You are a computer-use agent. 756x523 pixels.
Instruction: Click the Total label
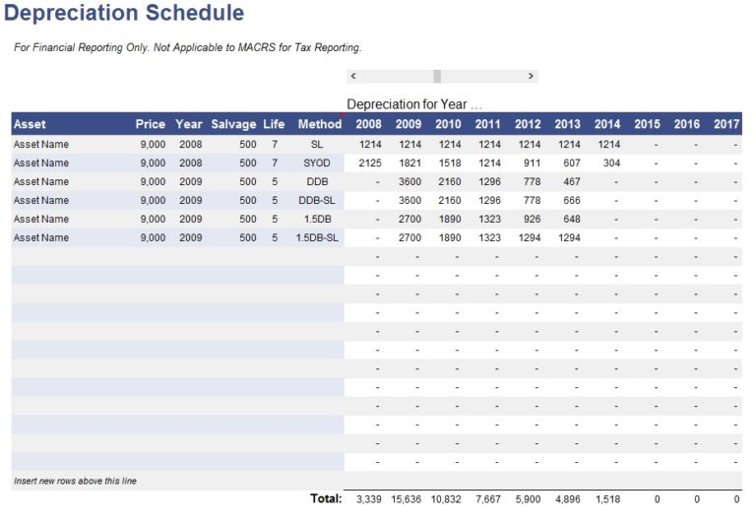click(x=326, y=498)
